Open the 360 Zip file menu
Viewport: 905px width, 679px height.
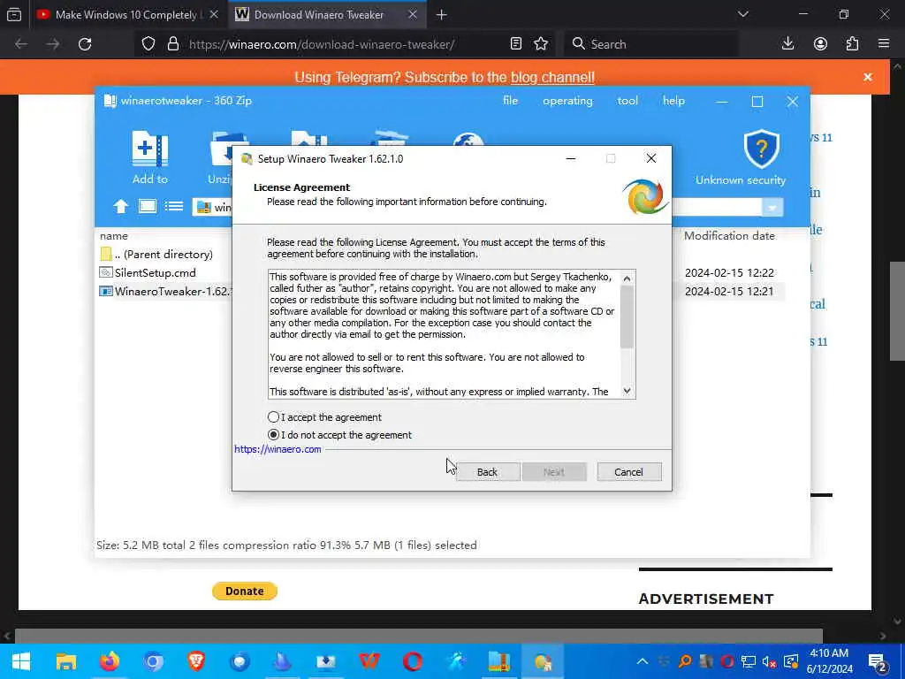(510, 101)
